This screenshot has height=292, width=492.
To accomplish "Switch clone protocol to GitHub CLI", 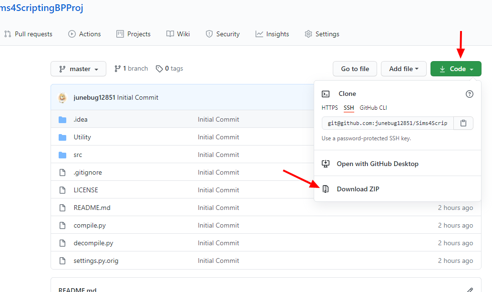I will pos(373,108).
